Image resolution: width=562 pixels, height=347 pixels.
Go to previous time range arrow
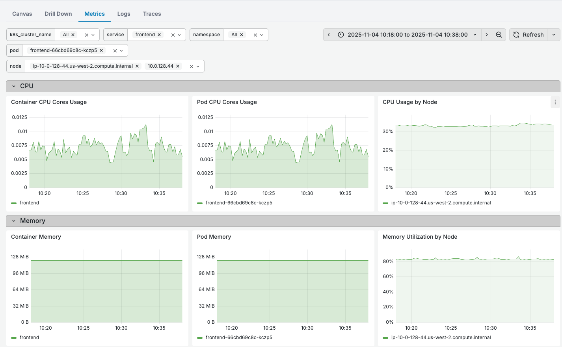tap(329, 35)
